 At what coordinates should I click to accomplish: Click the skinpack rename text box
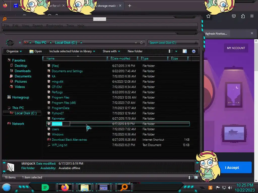point(61,124)
